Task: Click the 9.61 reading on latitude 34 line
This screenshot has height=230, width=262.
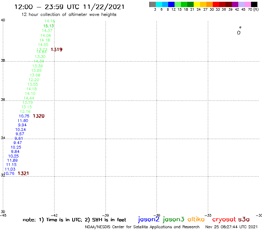Action: pyautogui.click(x=19, y=138)
